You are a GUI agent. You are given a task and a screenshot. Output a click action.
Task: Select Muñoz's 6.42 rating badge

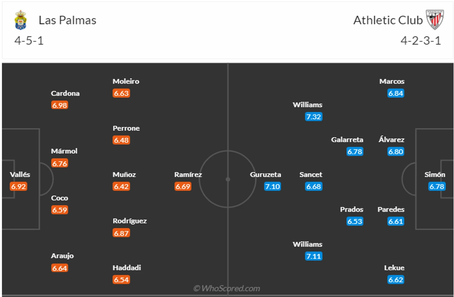coord(121,187)
